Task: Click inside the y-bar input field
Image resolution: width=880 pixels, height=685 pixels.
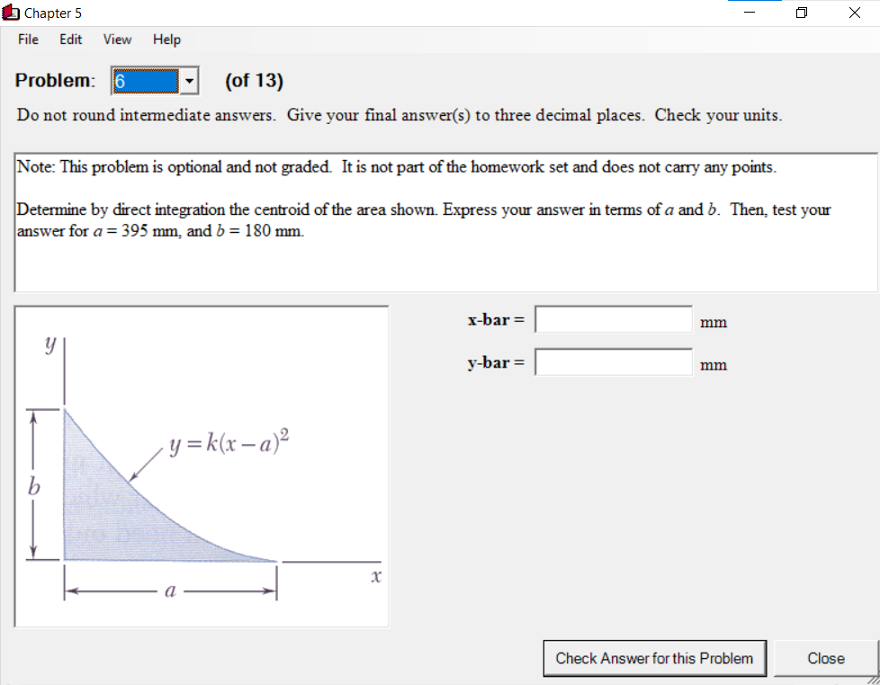Action: pos(613,361)
